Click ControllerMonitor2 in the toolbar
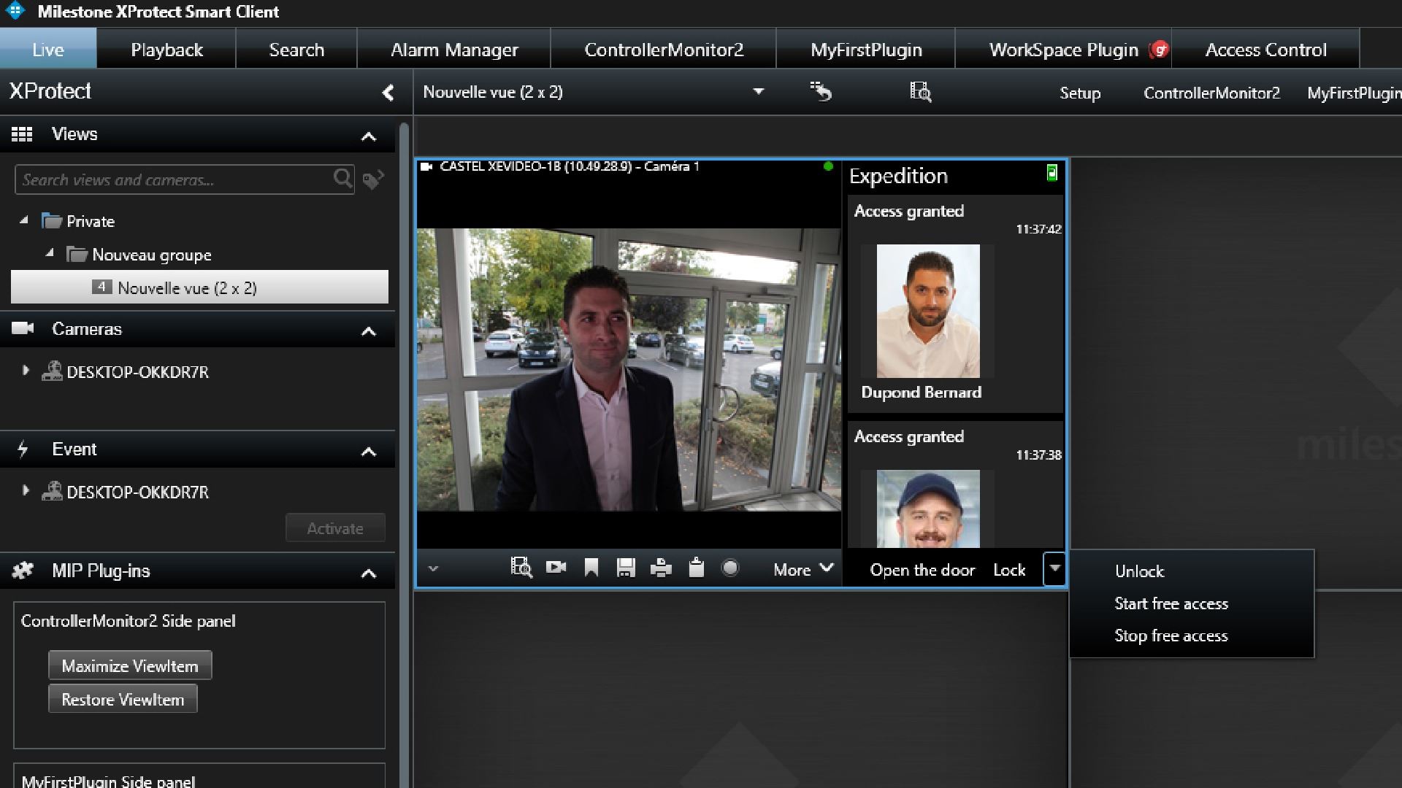 (x=1211, y=93)
